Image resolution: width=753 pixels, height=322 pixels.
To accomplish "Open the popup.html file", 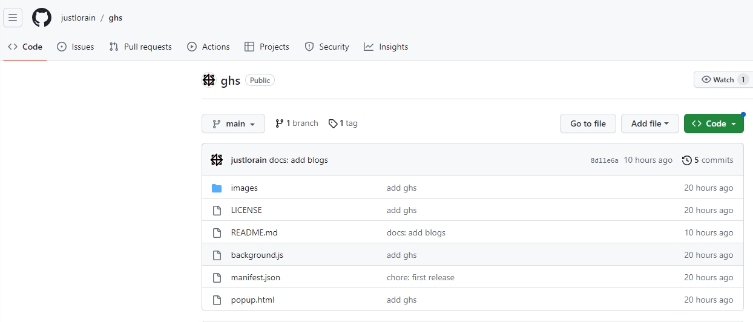I will [x=253, y=300].
